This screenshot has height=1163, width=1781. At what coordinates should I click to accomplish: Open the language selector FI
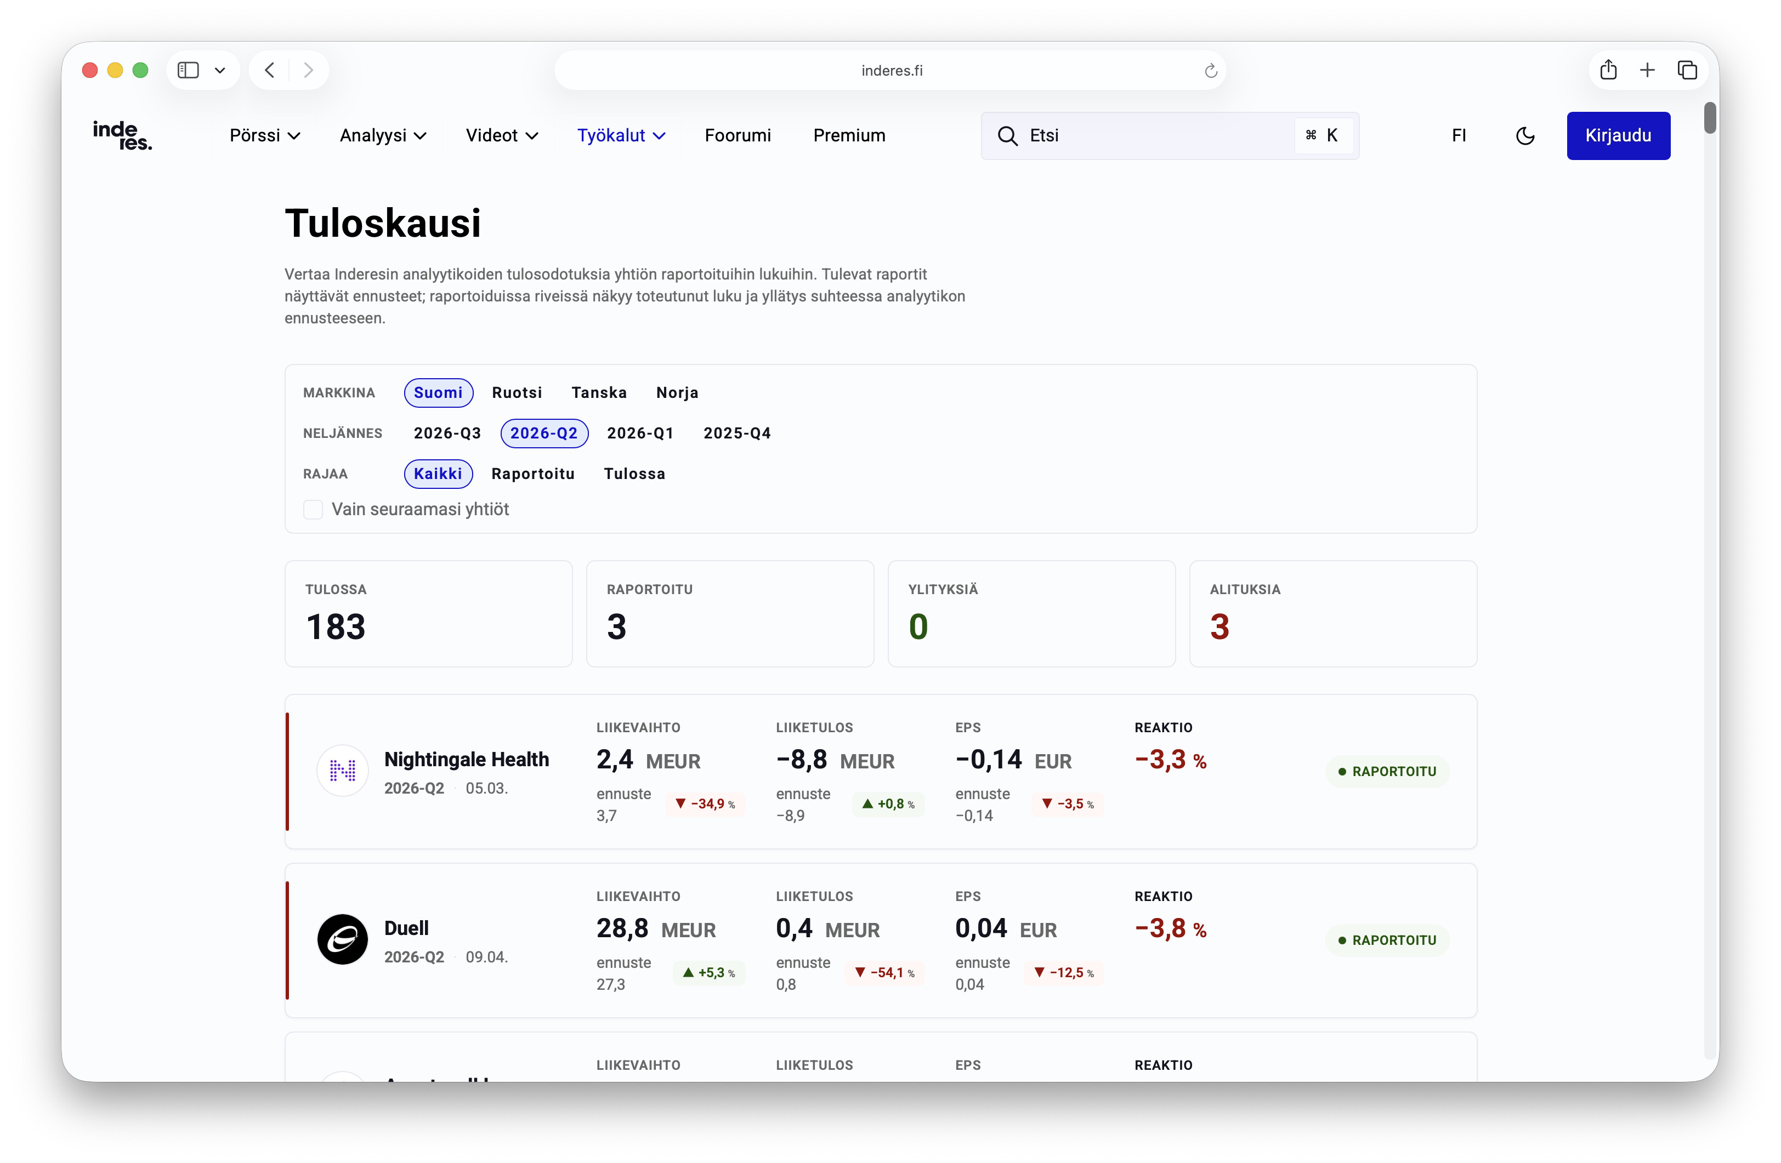click(1459, 135)
